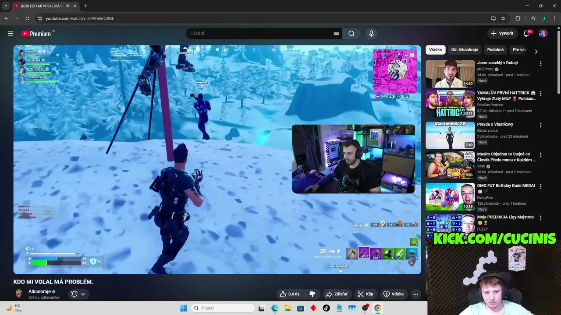
Task: Click the video player to pause
Action: 217,159
